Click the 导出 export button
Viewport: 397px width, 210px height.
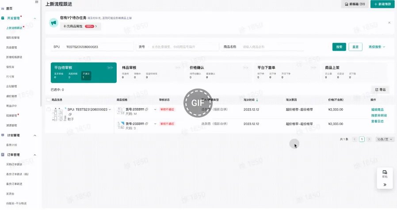coord(380,89)
